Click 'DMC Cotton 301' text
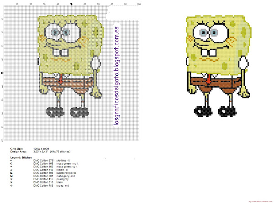The image size is (274, 203). click(43, 176)
